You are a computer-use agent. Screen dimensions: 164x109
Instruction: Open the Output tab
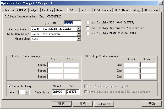(34, 10)
